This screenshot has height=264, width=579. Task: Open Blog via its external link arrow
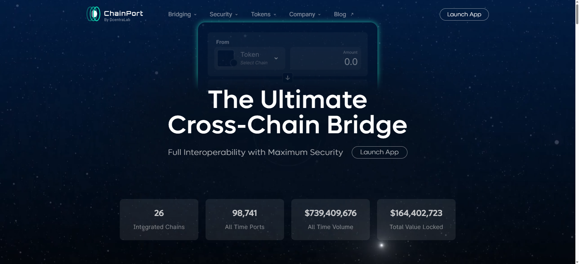point(352,14)
